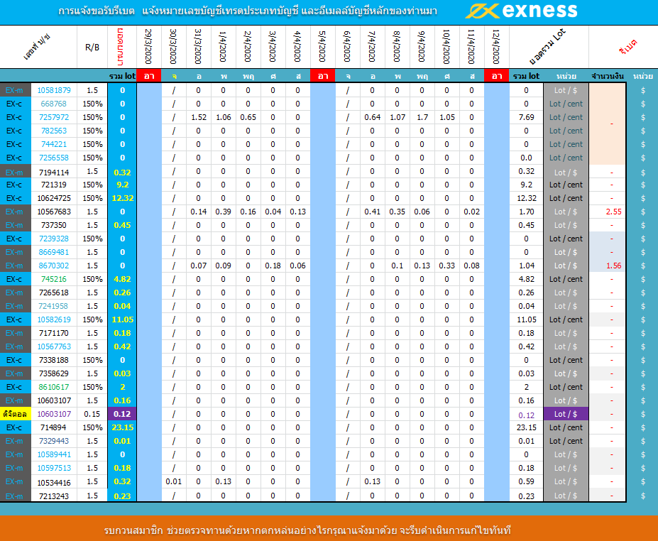The image size is (658, 541).
Task: Select account number 7194114
Action: [54, 172]
